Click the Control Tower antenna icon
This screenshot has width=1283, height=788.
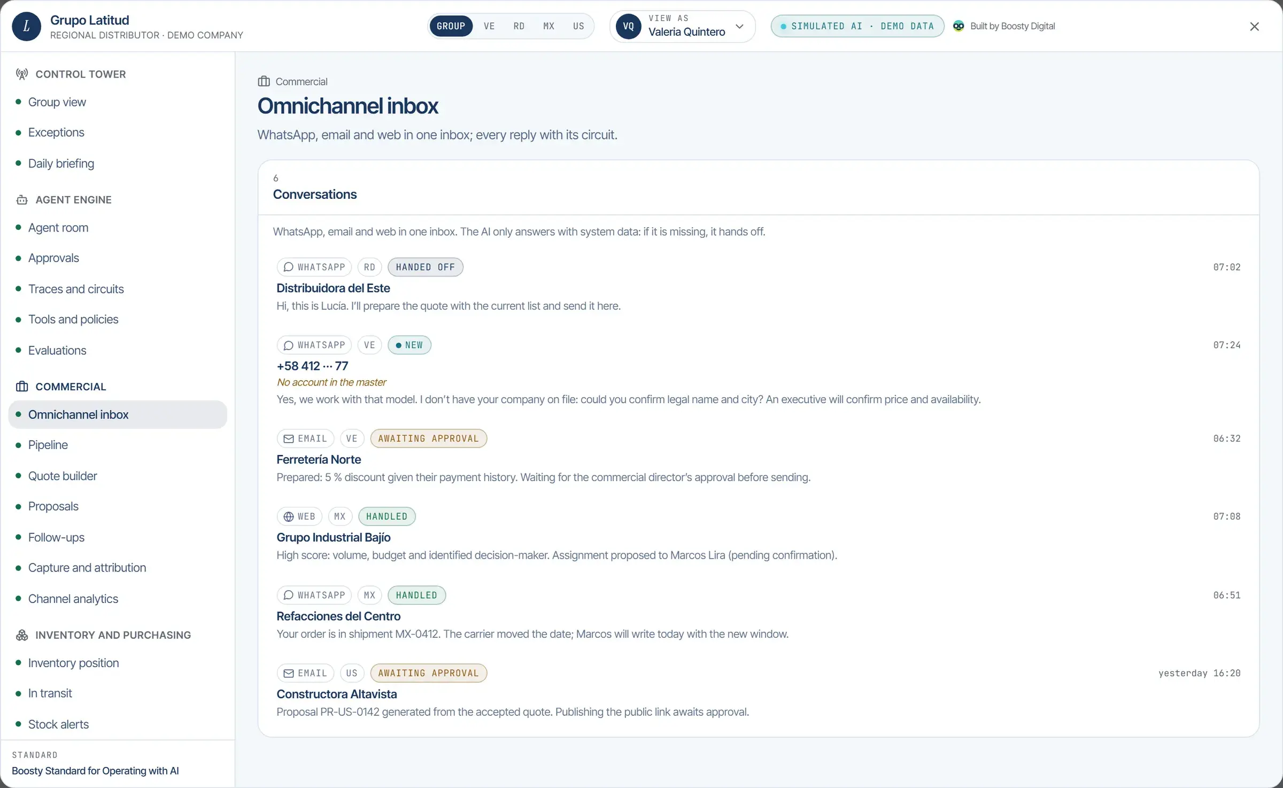click(x=22, y=74)
